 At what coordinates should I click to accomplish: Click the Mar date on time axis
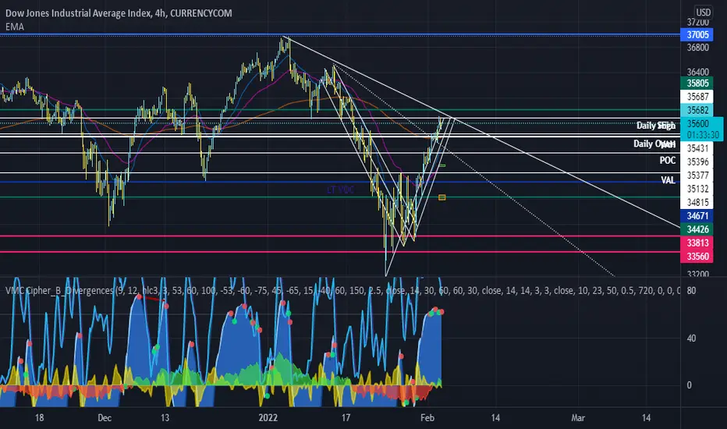click(x=578, y=418)
